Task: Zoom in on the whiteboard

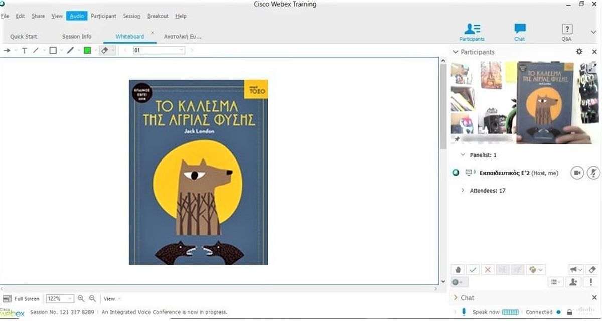Action: pos(81,299)
